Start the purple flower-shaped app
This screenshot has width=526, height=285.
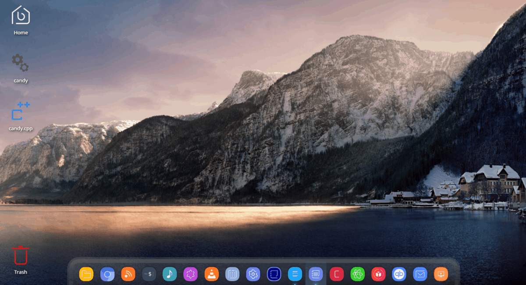(x=190, y=274)
